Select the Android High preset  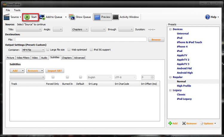pyautogui.click(x=185, y=73)
